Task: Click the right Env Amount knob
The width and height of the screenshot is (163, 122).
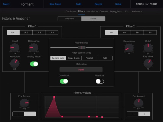Action: (x=138, y=103)
